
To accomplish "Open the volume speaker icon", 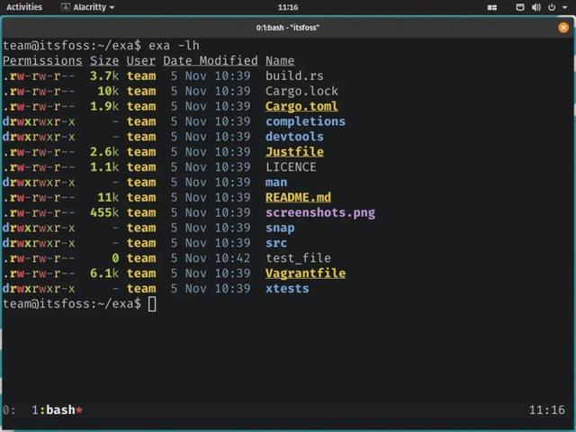I will [x=536, y=7].
